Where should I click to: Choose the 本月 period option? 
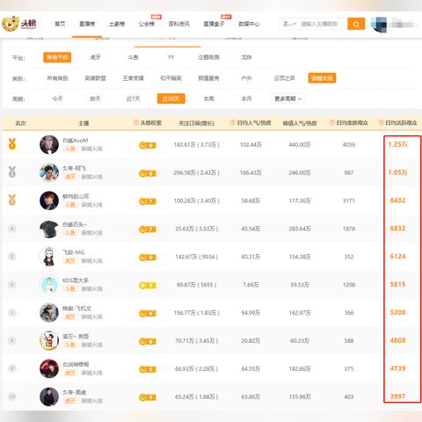[x=246, y=98]
